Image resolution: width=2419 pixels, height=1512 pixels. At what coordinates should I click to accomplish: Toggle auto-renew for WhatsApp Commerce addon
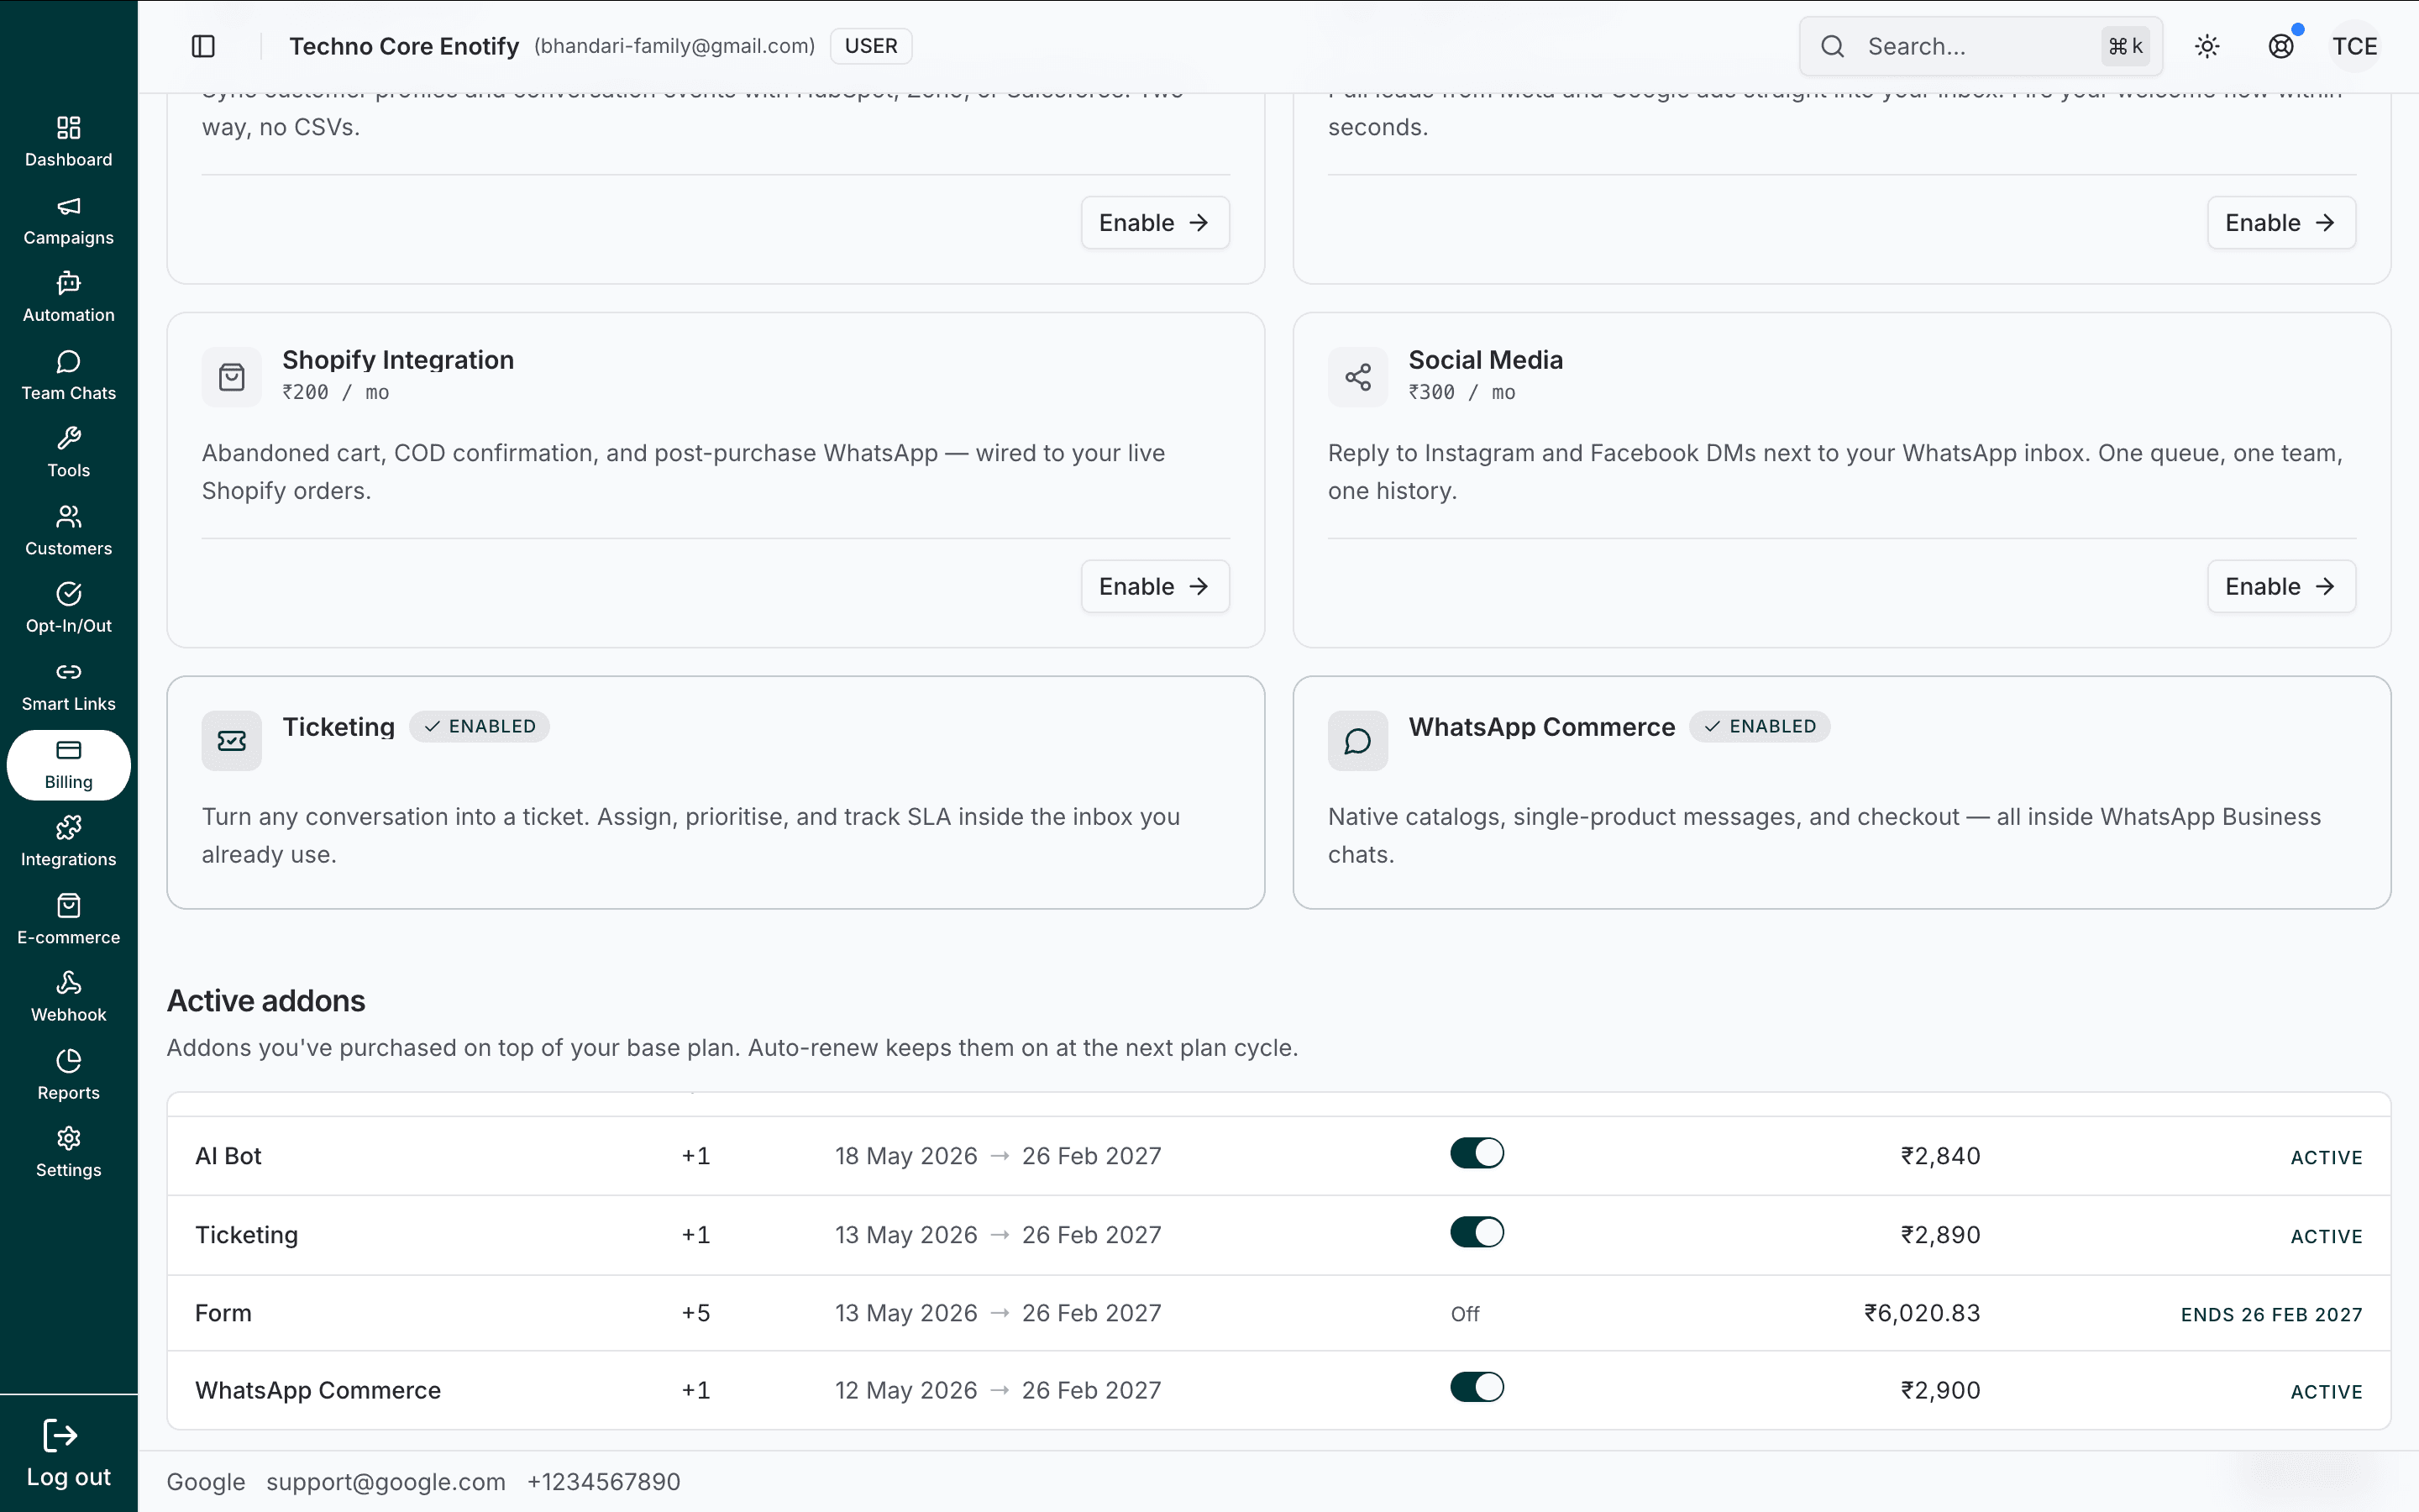1477,1387
